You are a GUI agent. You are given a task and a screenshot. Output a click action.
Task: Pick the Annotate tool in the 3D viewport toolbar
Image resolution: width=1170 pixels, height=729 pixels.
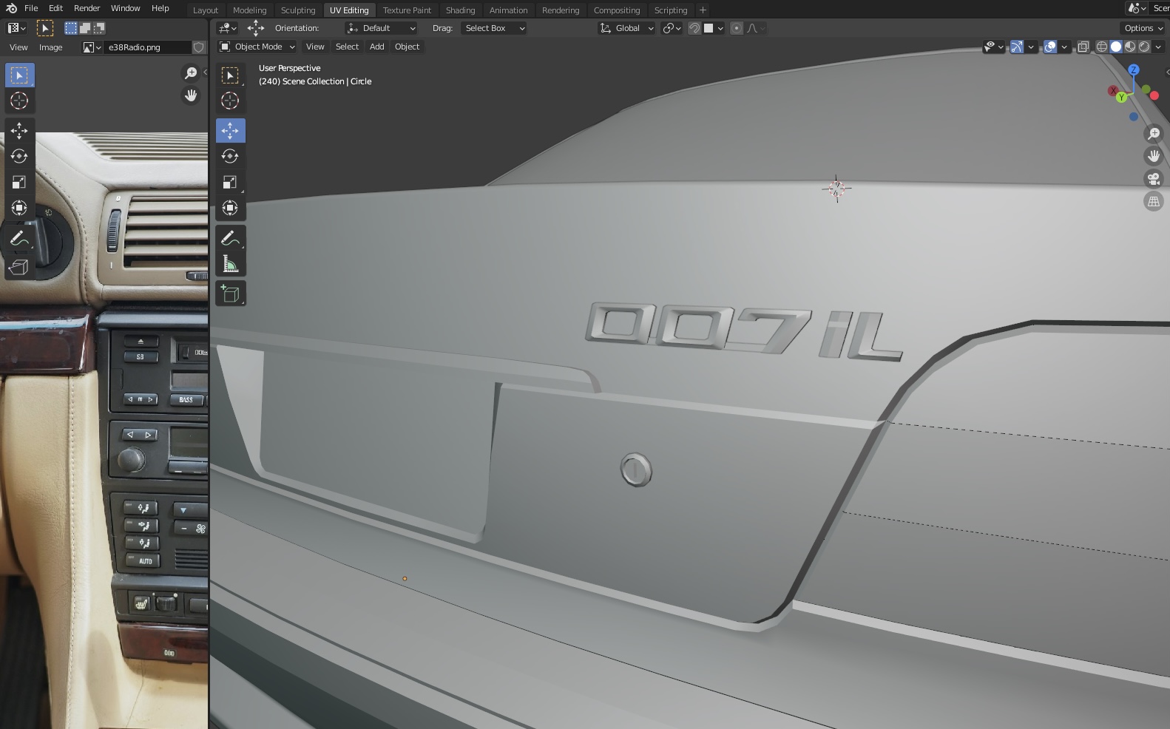230,238
